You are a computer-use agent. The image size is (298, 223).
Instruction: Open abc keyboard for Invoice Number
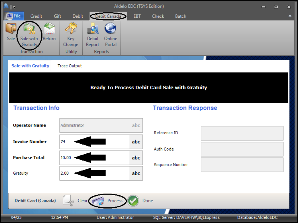136,142
